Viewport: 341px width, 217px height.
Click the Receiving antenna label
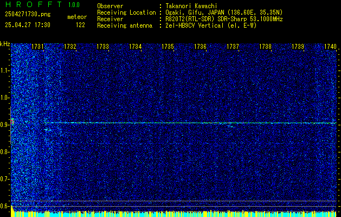125,25
